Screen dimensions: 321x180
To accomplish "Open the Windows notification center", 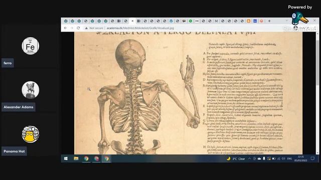I will (x=312, y=158).
